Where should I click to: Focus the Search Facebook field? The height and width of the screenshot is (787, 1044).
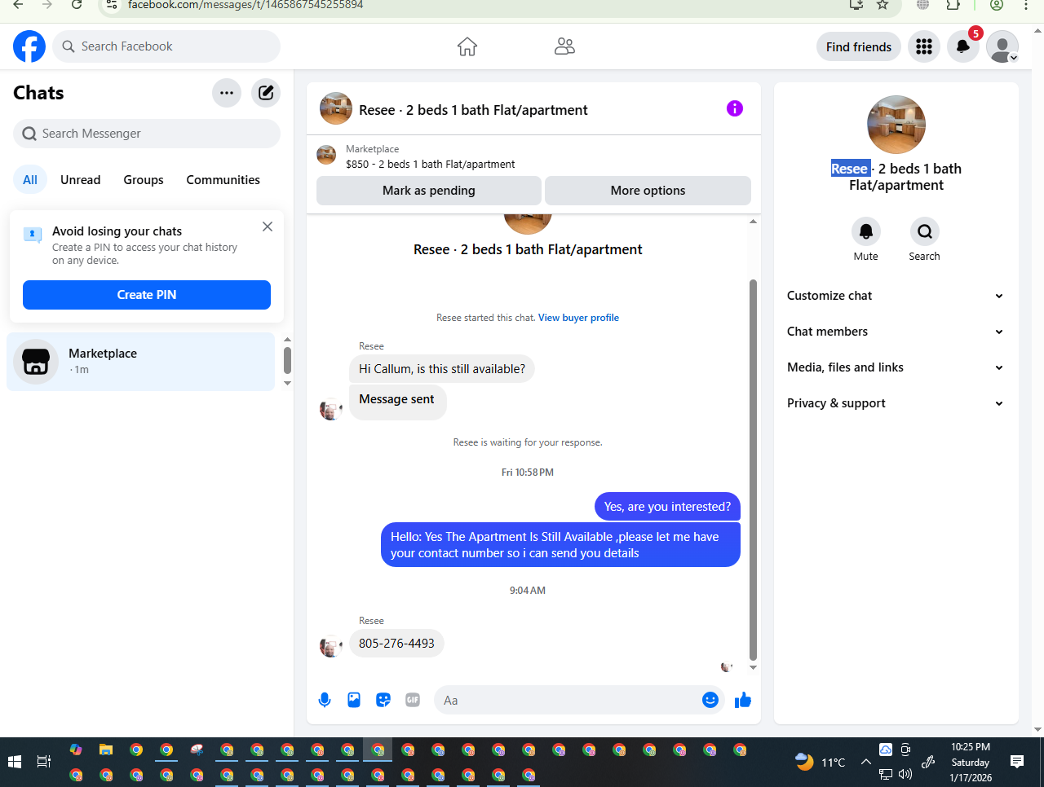click(166, 46)
